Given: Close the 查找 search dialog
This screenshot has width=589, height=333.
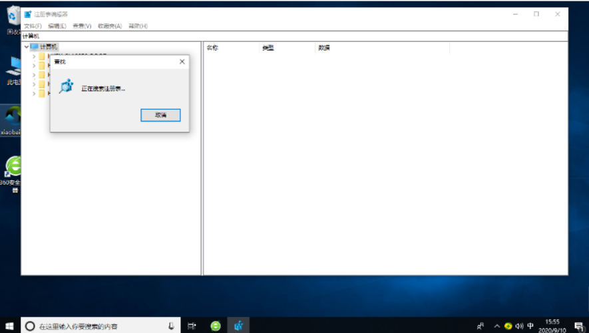Looking at the screenshot, I should [x=182, y=62].
